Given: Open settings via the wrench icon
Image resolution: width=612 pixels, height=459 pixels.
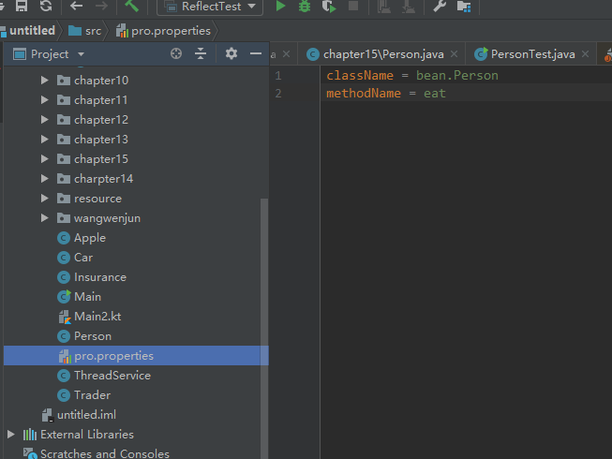Looking at the screenshot, I should point(440,6).
